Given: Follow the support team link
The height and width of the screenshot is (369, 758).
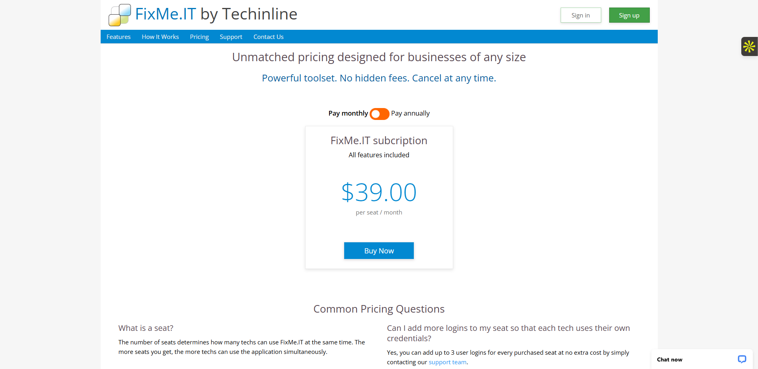Looking at the screenshot, I should click(447, 362).
